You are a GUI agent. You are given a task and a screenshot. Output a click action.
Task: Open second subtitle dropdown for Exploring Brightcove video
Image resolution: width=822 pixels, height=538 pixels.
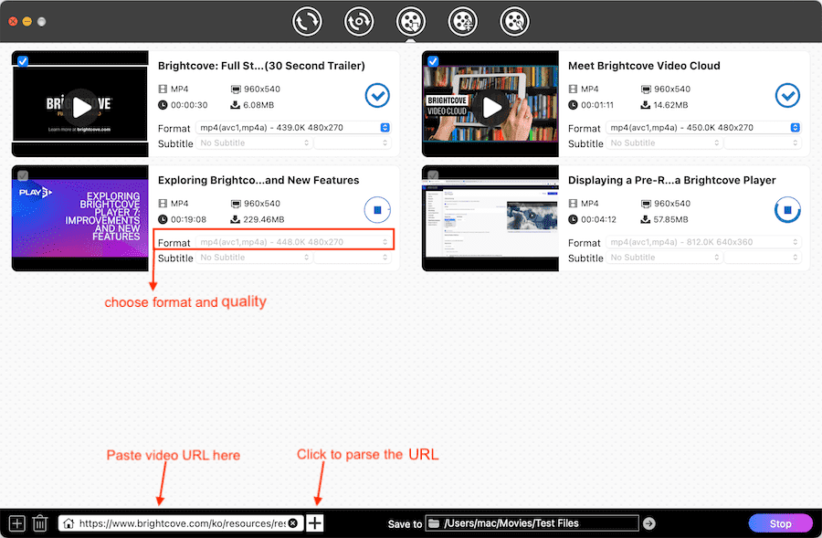click(x=353, y=257)
